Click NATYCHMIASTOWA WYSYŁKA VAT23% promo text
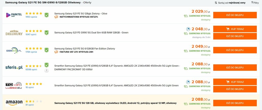This screenshot has width=262, height=110. (x=79, y=17)
